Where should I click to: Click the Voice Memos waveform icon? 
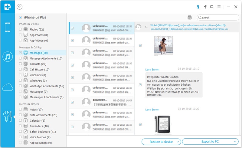click(25, 137)
